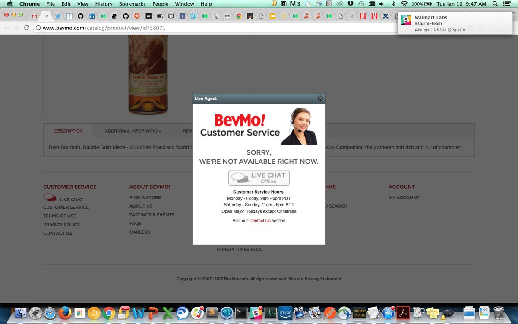Switch to the LinkedIn browser tab
Screen dimensions: 518x324
pyautogui.click(x=92, y=16)
